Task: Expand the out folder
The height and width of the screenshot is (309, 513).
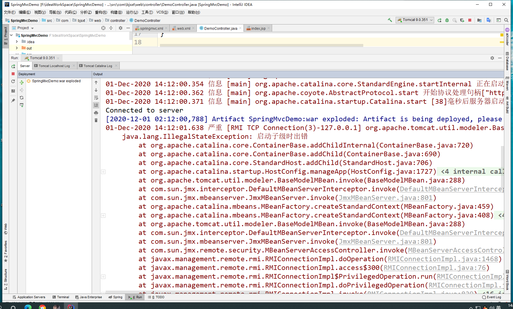Action: coord(17,48)
